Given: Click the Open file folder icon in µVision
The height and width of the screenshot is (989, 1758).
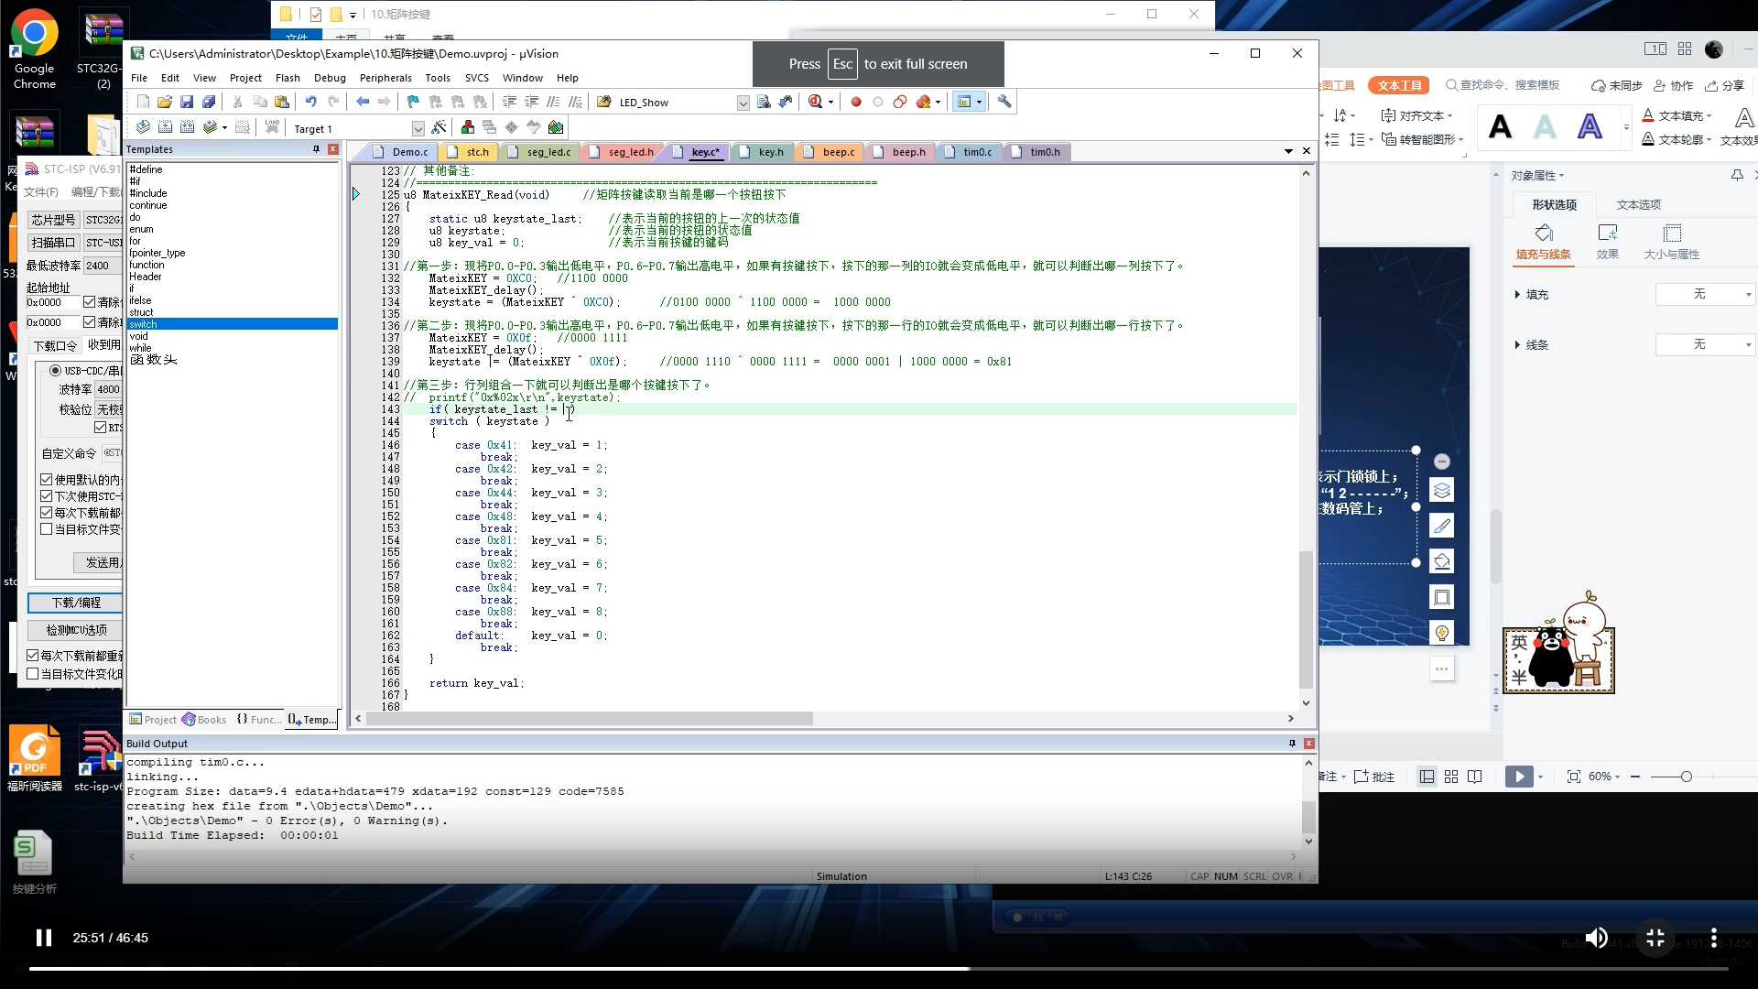Looking at the screenshot, I should tap(165, 102).
